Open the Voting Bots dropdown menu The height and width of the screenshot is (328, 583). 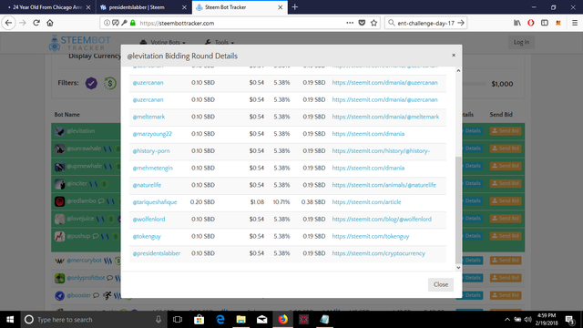[163, 43]
